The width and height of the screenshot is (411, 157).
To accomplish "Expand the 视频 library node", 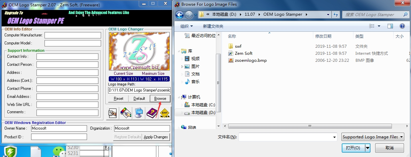I will click(x=182, y=59).
